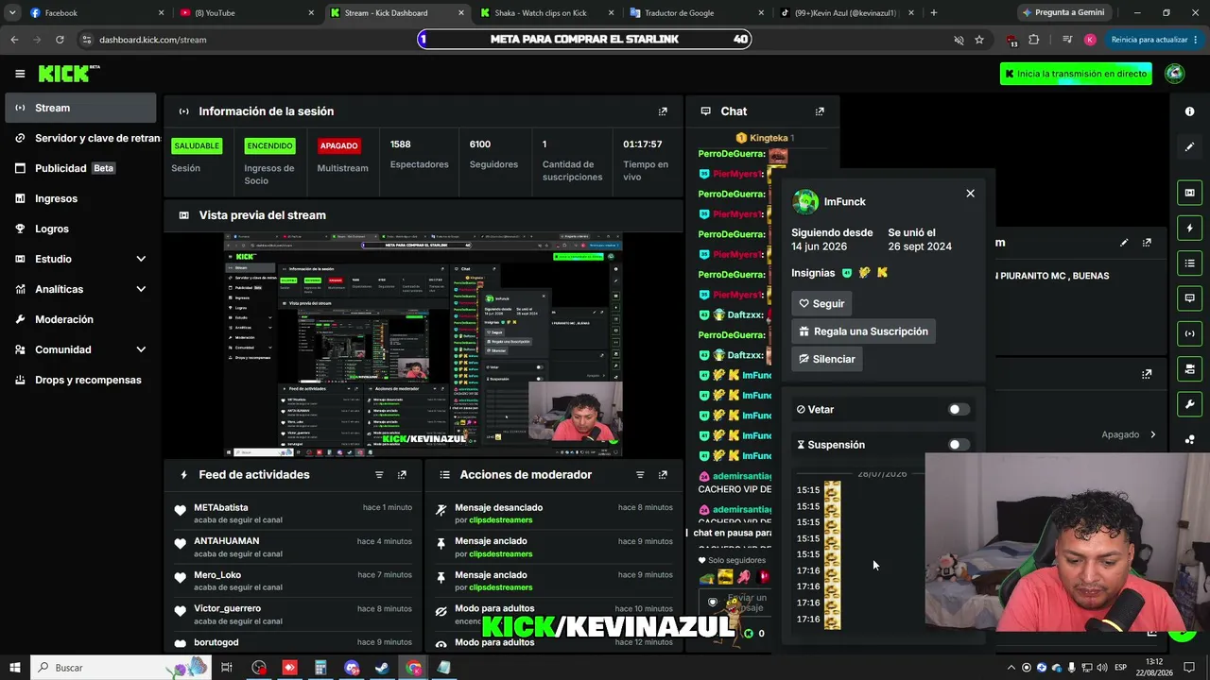
Task: Open the Calculator from the taskbar
Action: (320, 668)
